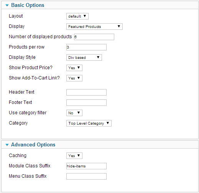Screen dimensions: 199x193
Task: Click the Show Add-To-Cart Link? label
Action: pyautogui.click(x=34, y=78)
